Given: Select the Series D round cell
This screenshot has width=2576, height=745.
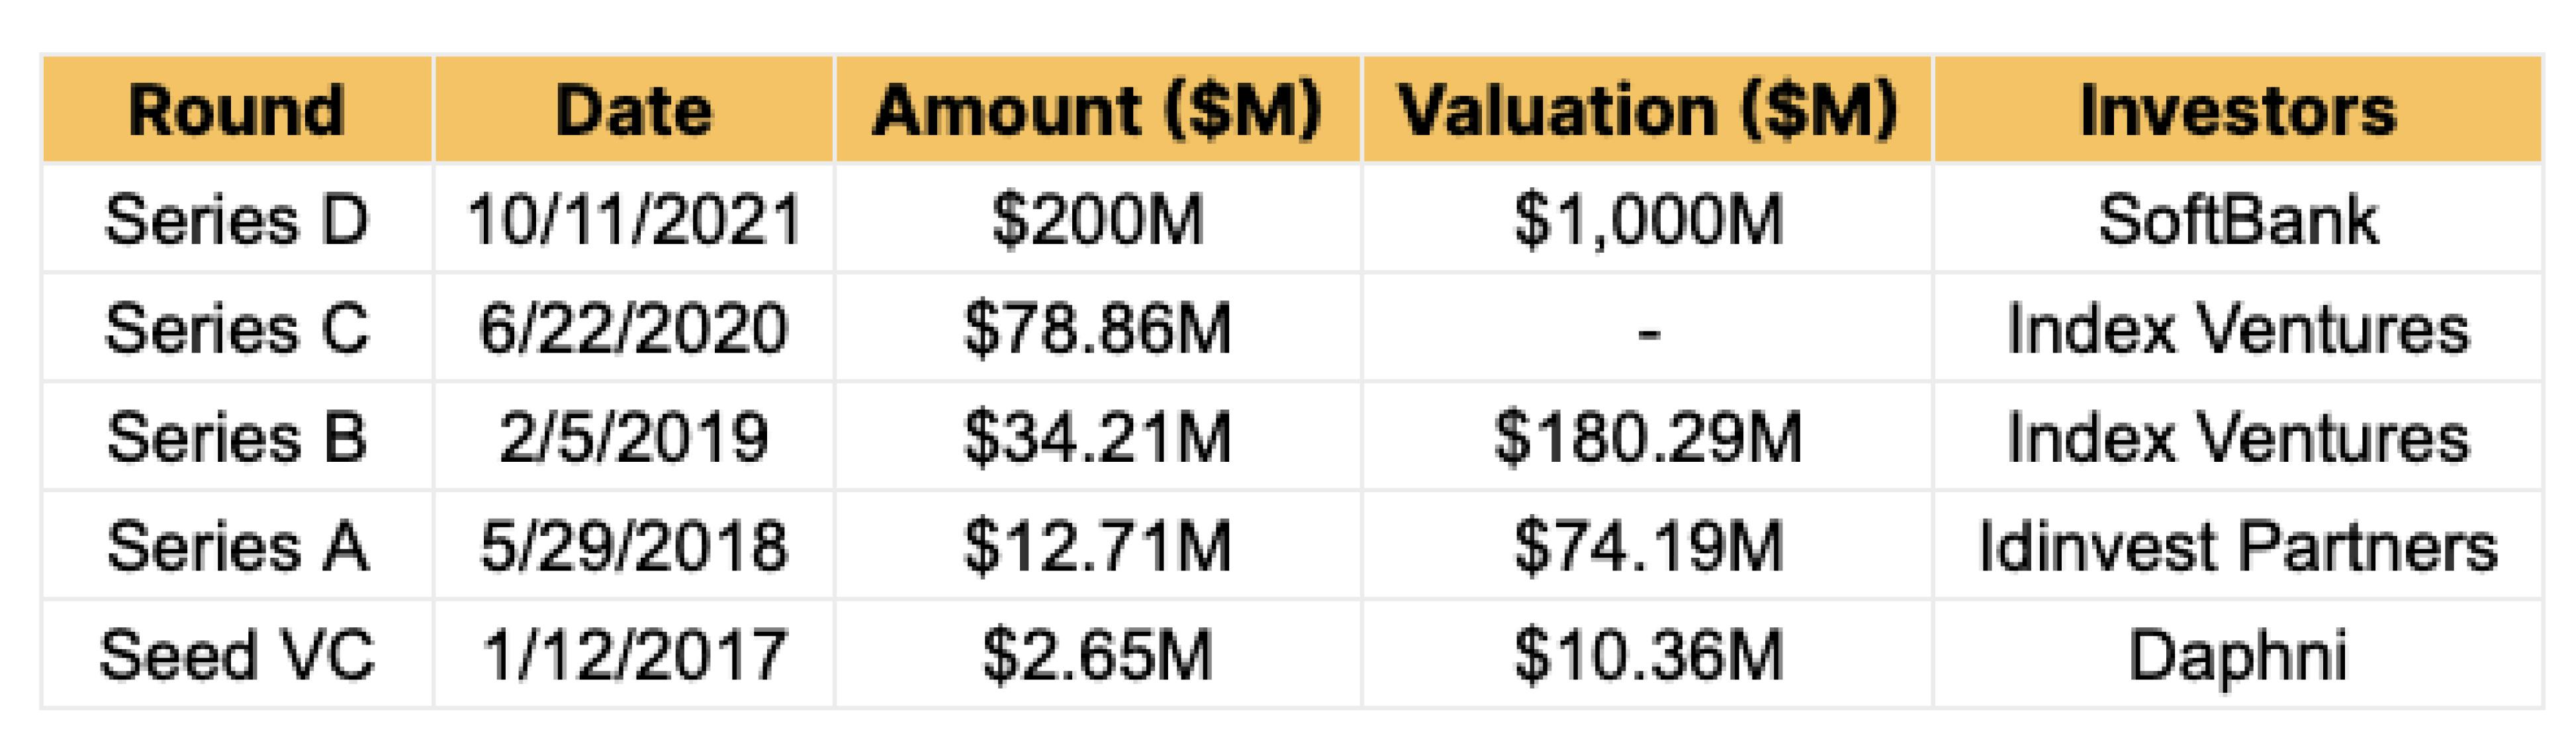Looking at the screenshot, I should point(237,219).
